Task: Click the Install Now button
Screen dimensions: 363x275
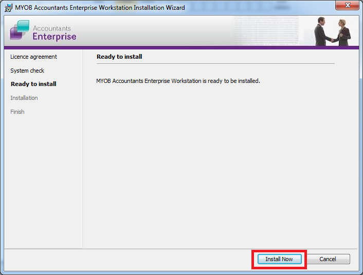Action: tap(279, 259)
